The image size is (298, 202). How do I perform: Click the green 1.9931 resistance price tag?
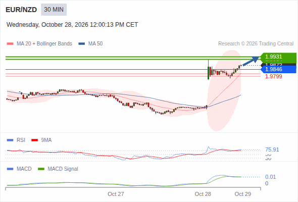(x=278, y=57)
